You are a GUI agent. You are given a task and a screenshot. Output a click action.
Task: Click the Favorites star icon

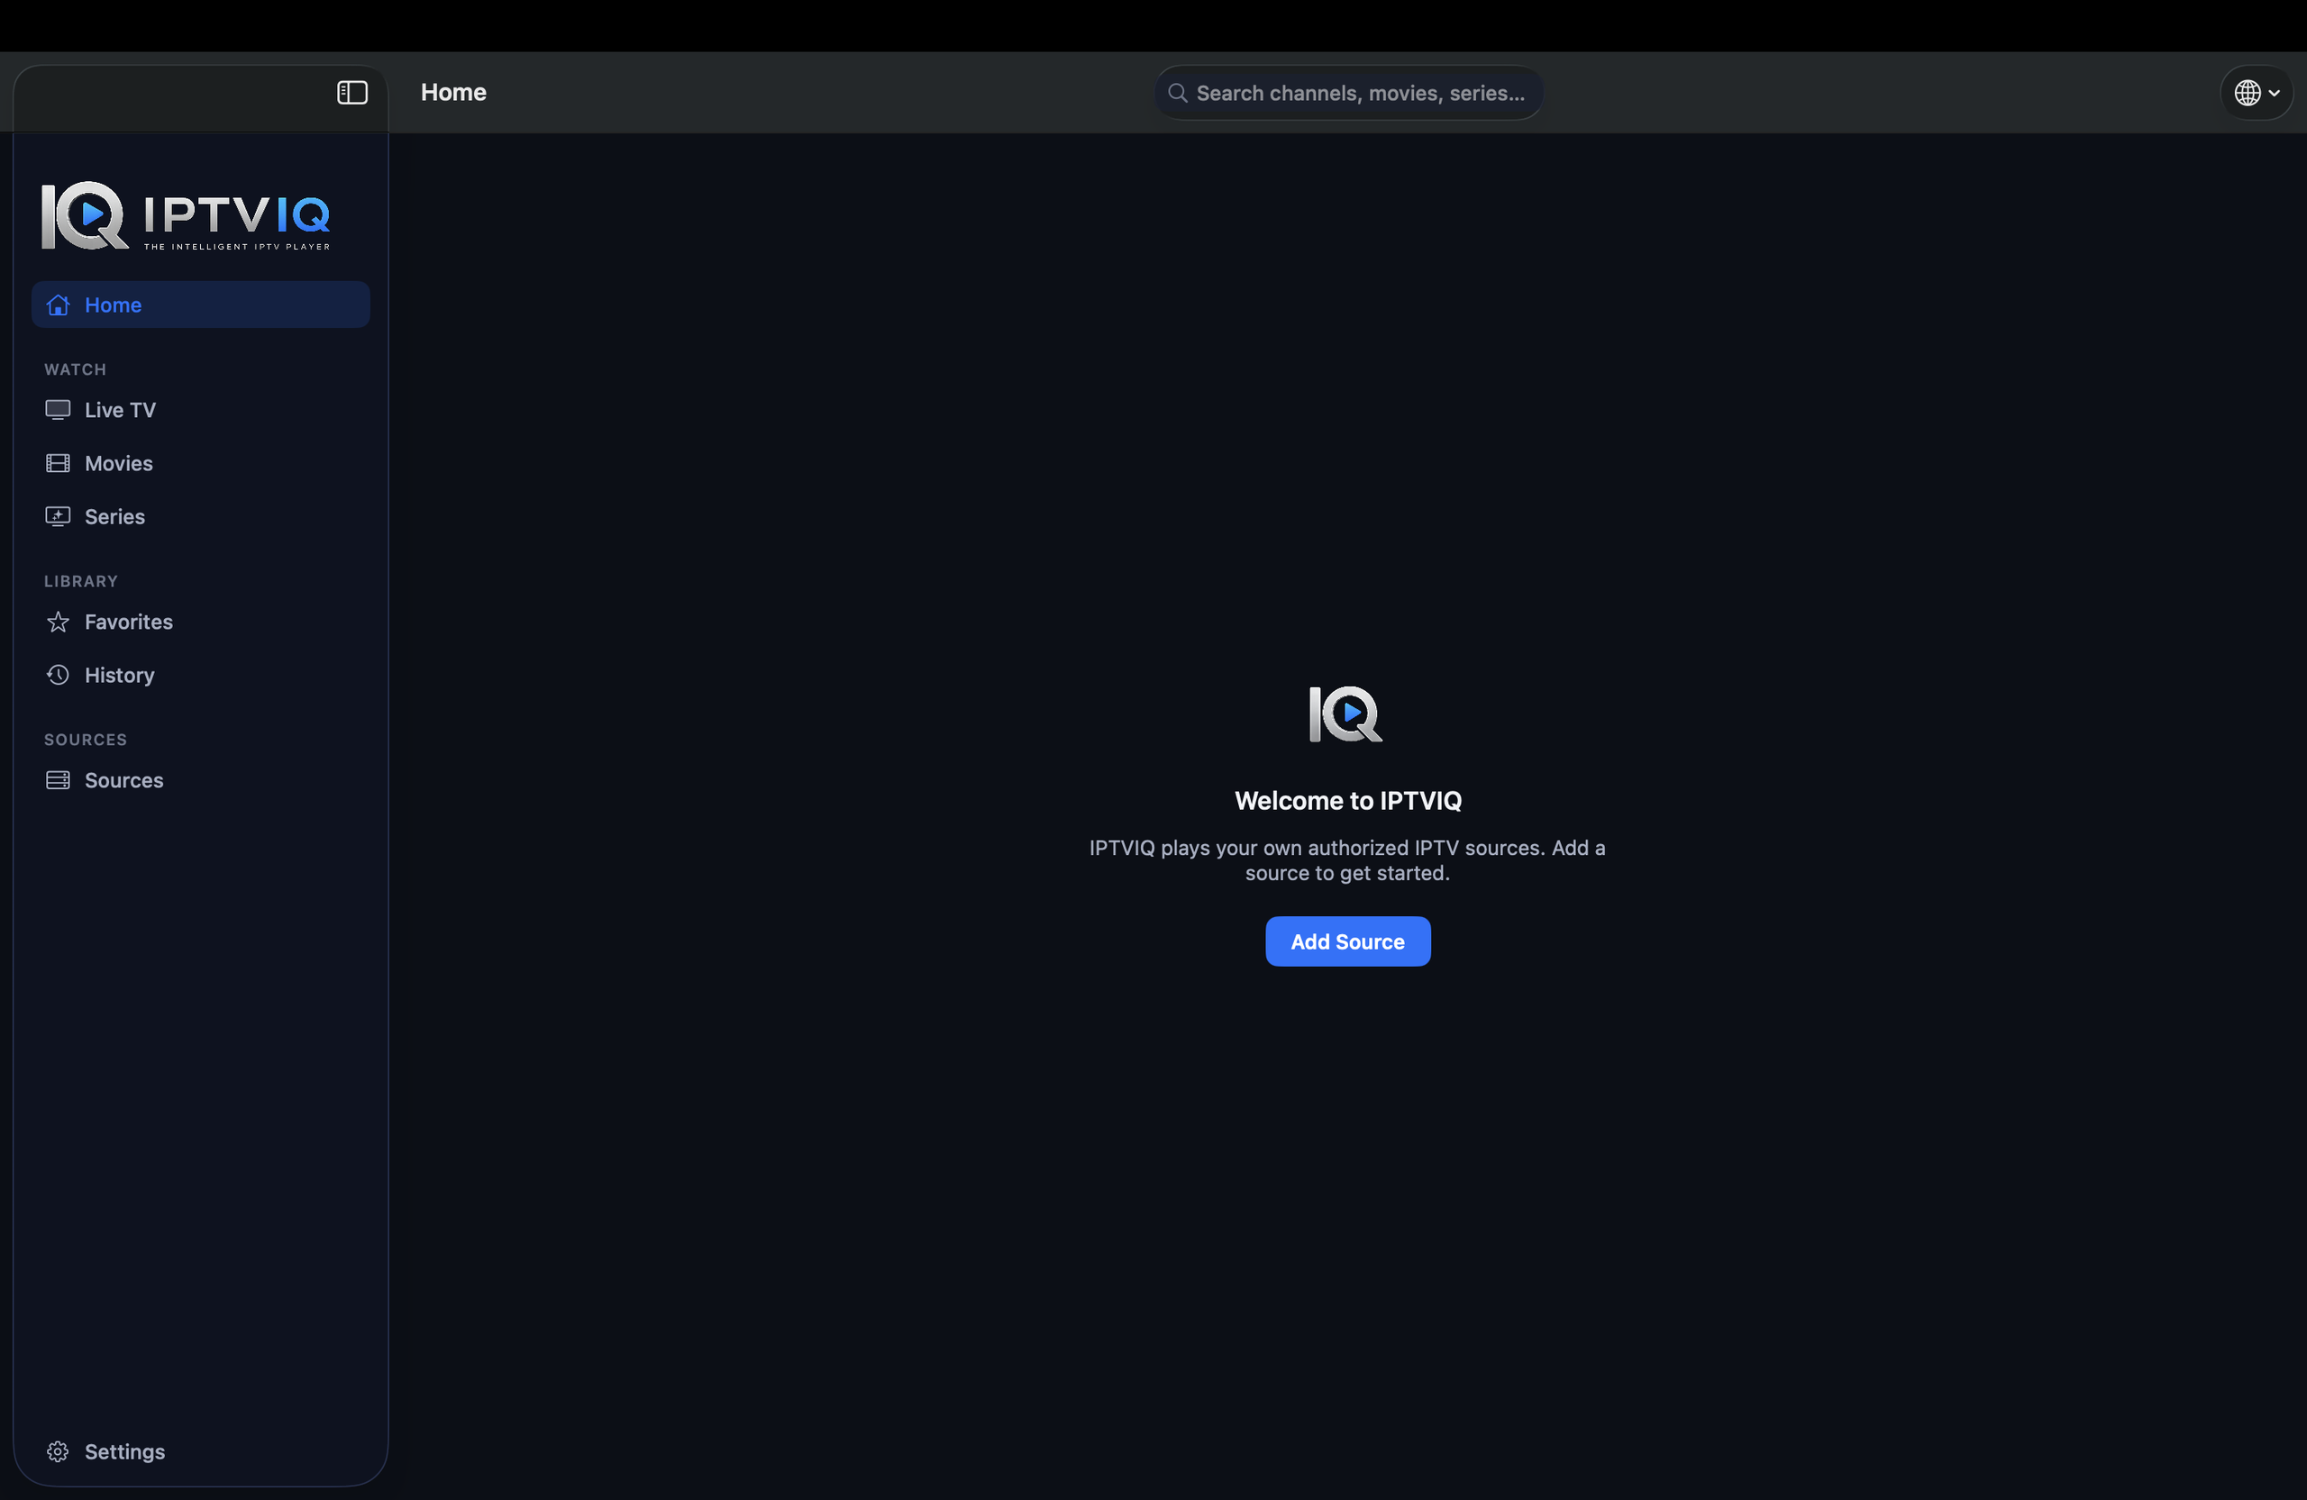(x=59, y=623)
